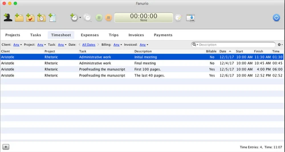Click the 12/4/17 date cell

(x=227, y=63)
